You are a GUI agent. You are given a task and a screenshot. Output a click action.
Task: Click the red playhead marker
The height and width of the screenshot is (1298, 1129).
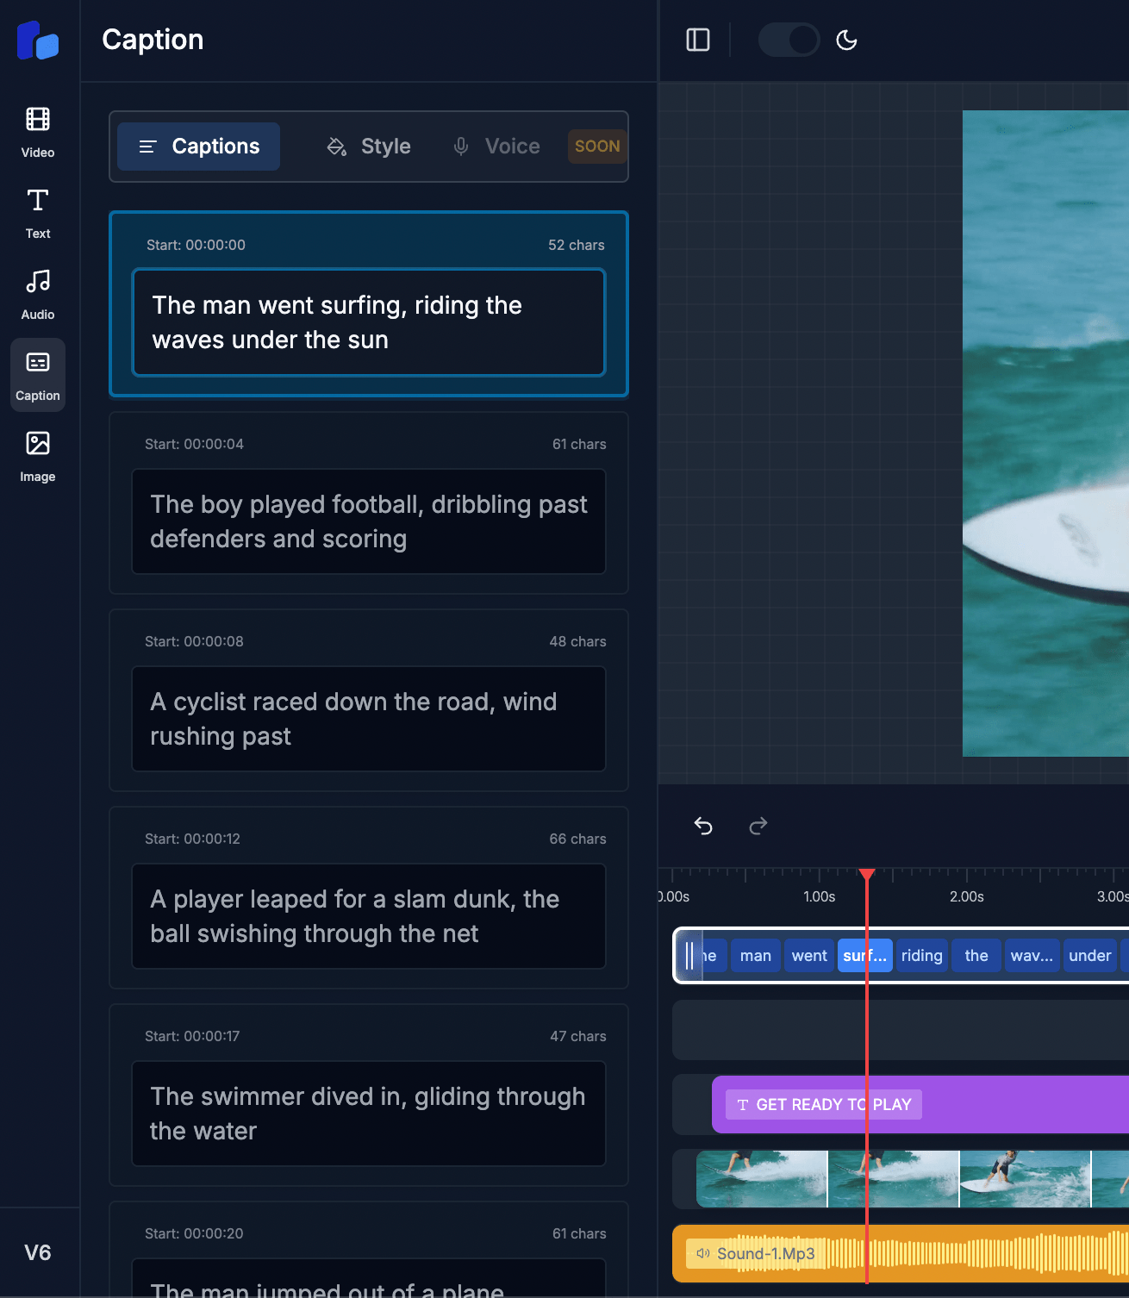point(867,875)
